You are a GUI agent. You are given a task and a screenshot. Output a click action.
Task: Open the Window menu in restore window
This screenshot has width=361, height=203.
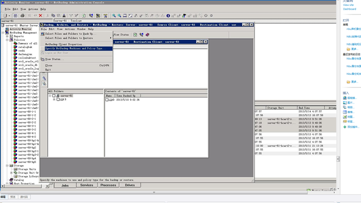click(x=81, y=29)
